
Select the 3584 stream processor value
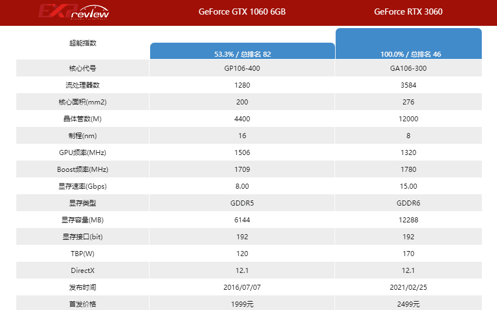[408, 85]
